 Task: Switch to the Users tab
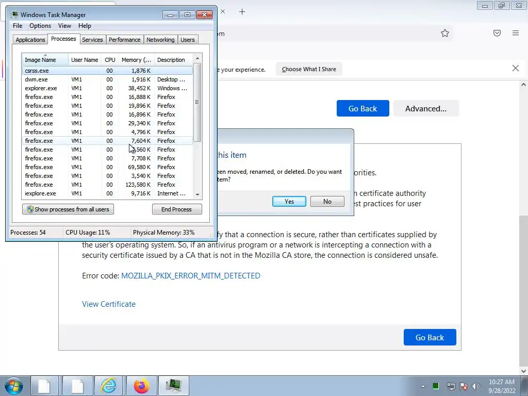pos(187,40)
